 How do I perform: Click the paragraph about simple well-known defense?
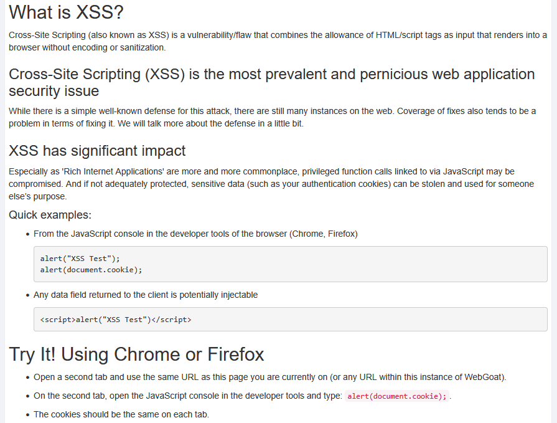[272, 117]
